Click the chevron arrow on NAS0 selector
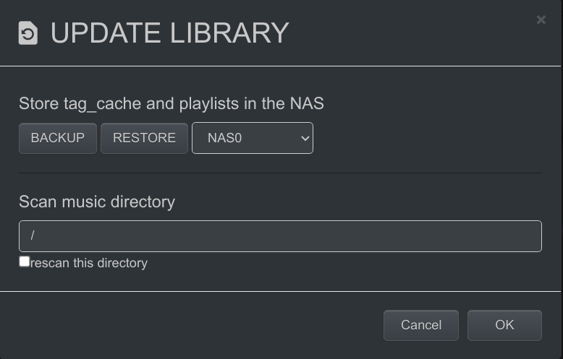This screenshot has width=563, height=359. point(305,138)
